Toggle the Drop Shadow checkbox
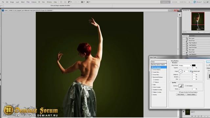Viewport: 210px width, 118px height. [152, 67]
